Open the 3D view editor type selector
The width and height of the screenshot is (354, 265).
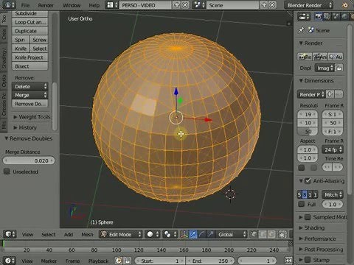(10, 234)
